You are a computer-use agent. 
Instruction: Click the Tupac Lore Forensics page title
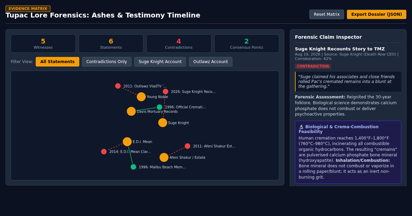pos(103,15)
